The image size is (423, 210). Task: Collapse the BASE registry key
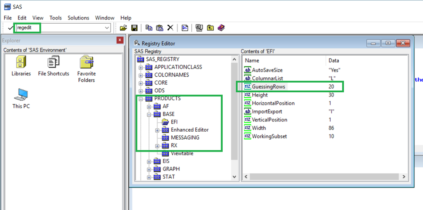[x=149, y=115]
